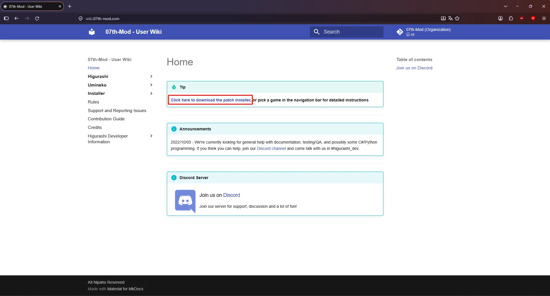Open the Contribution Guide page
This screenshot has width=550, height=296.
pyautogui.click(x=106, y=119)
